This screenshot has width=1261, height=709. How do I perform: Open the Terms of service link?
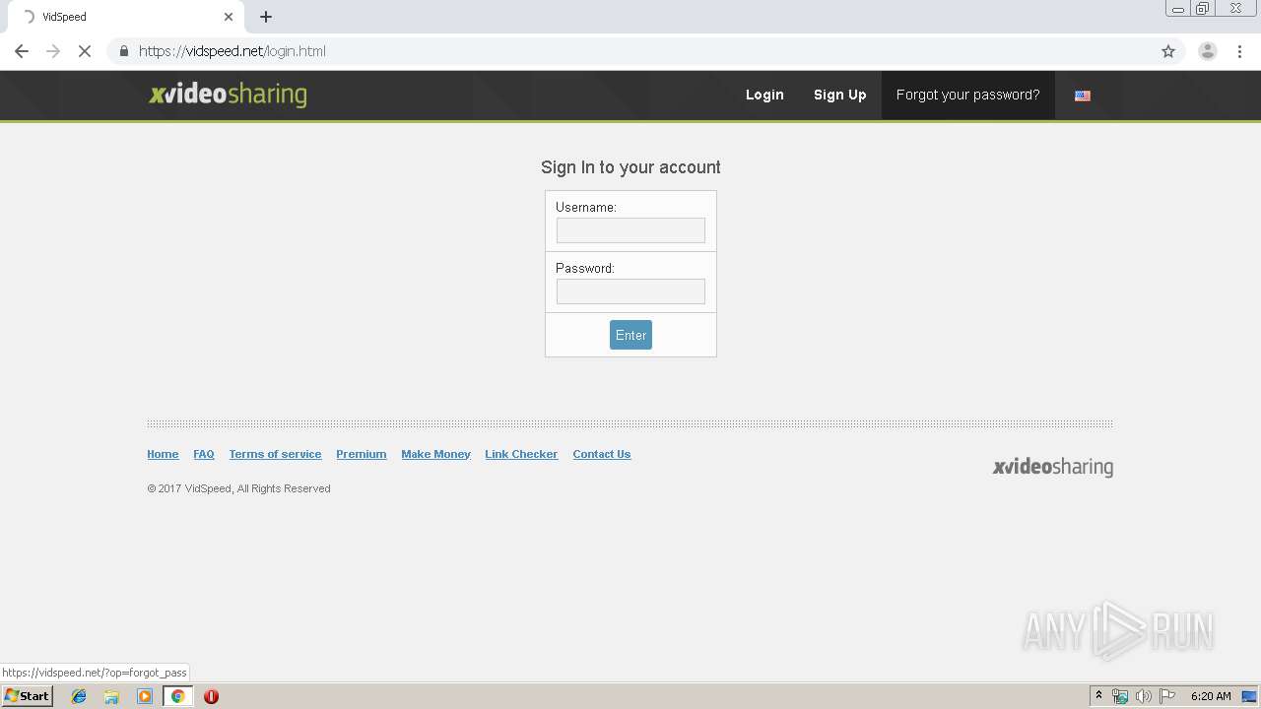click(x=275, y=454)
